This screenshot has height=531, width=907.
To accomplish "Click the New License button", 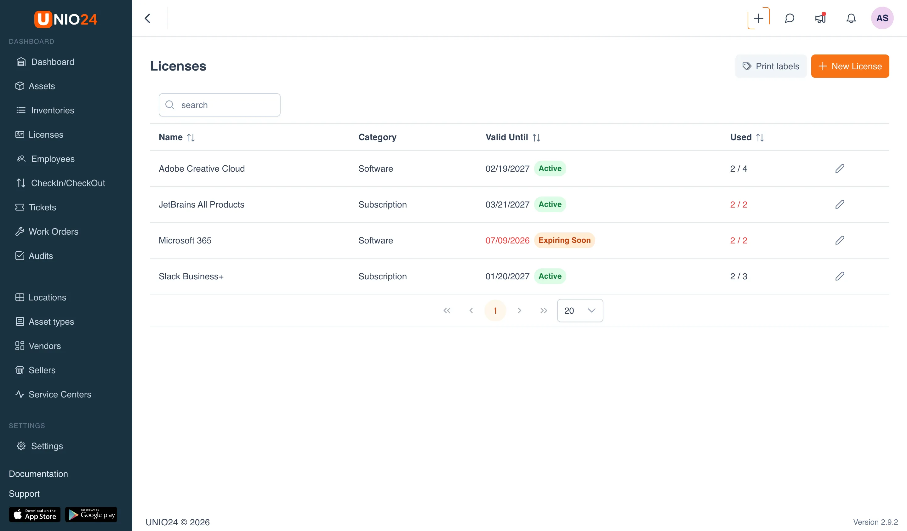I will click(850, 66).
